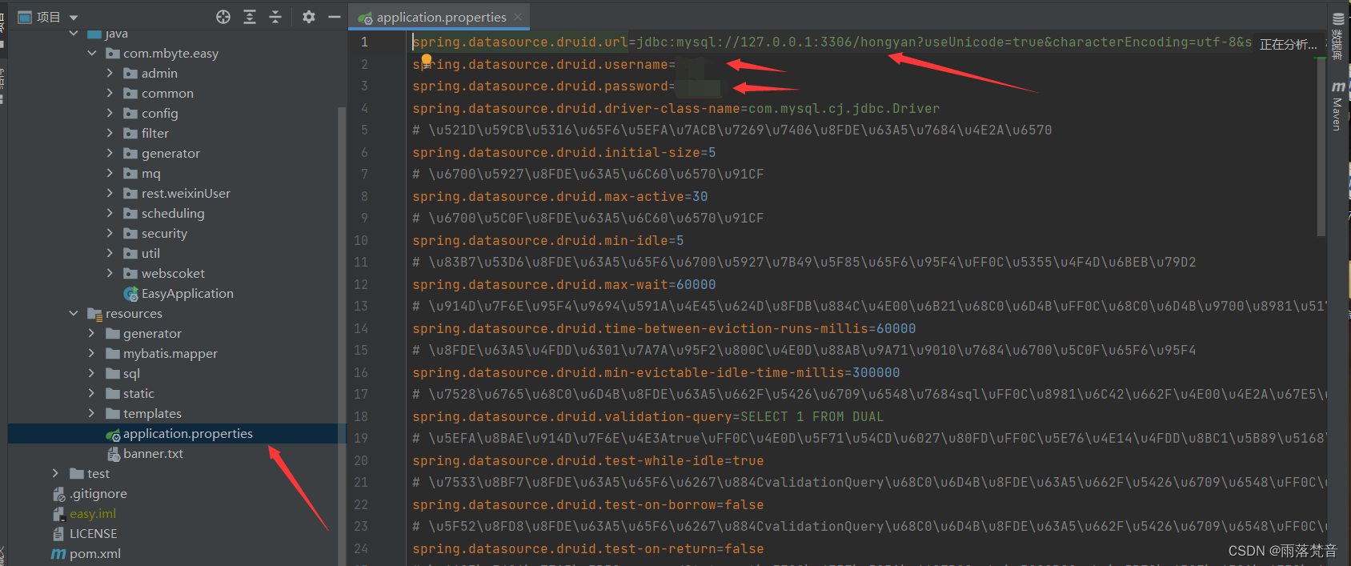Click the Collapse All icon in project toolbar
This screenshot has width=1351, height=566.
275,17
